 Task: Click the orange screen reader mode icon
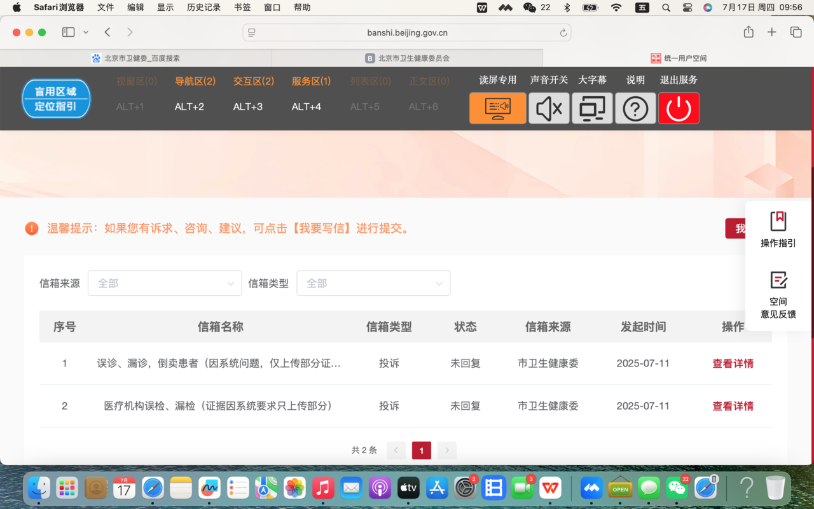click(497, 108)
